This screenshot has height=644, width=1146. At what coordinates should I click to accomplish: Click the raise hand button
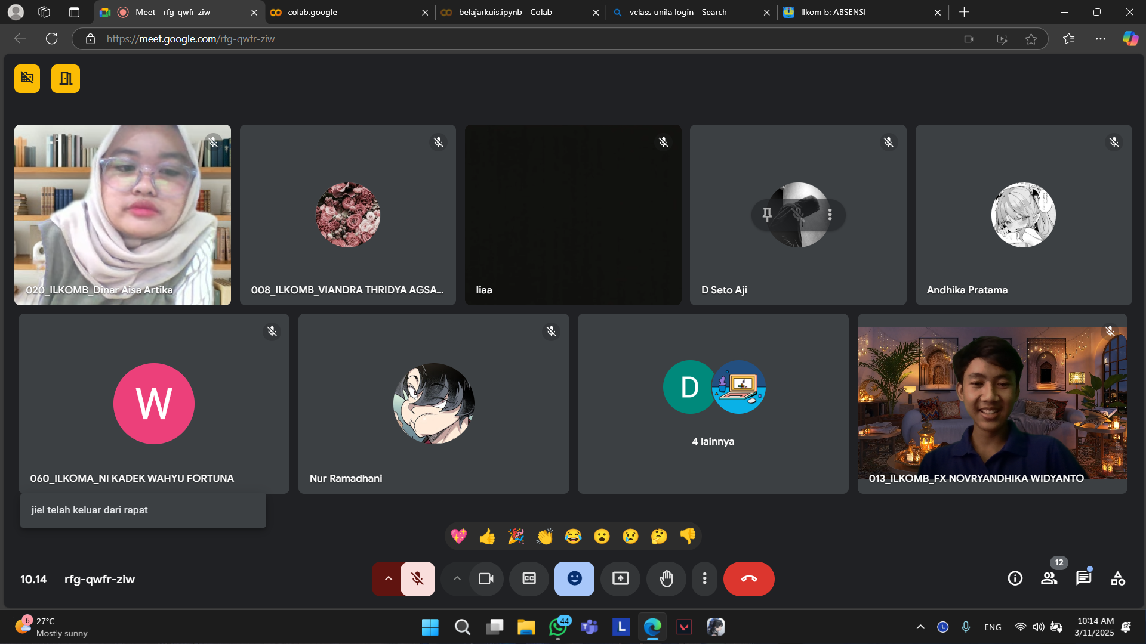coord(666,578)
